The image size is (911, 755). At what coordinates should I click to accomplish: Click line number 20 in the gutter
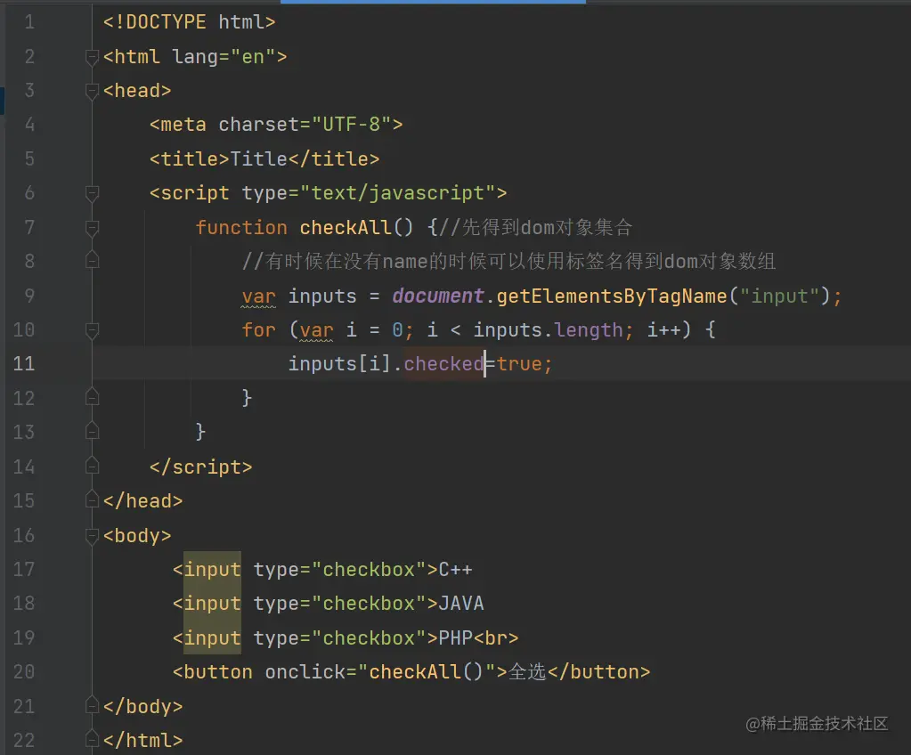tap(24, 672)
